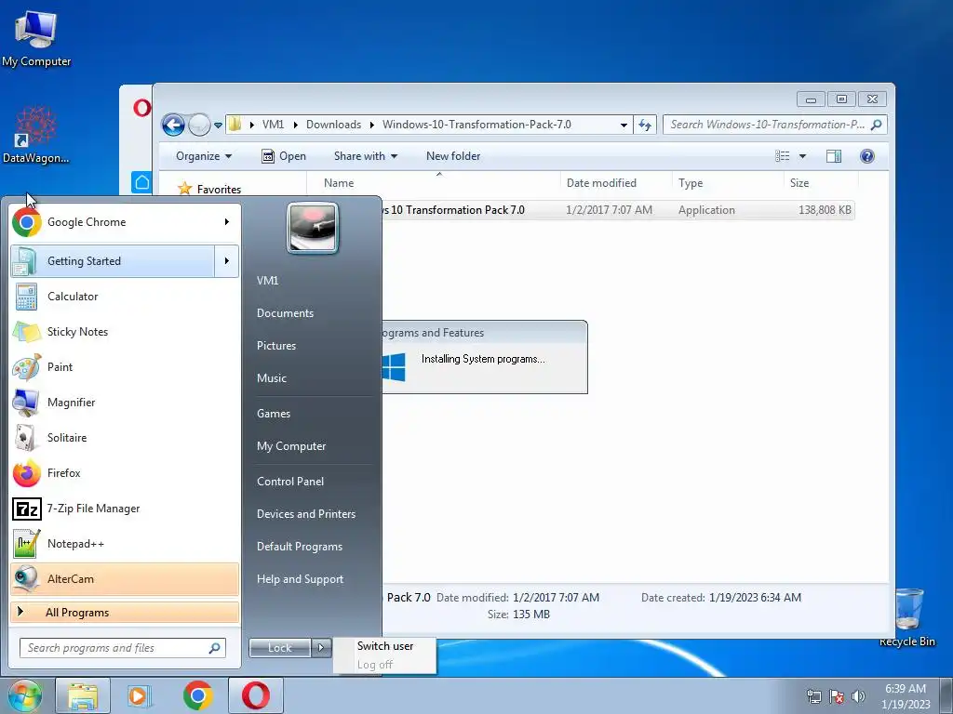Open Magnifier from the Start menu
The height and width of the screenshot is (714, 953).
[x=125, y=402]
